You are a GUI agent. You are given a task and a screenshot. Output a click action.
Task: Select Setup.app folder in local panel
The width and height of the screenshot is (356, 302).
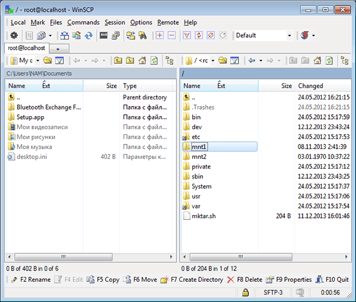[30, 117]
